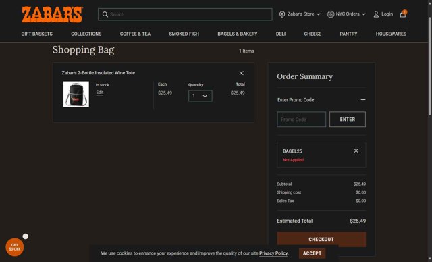Open Smoked Fish menu

click(x=184, y=34)
